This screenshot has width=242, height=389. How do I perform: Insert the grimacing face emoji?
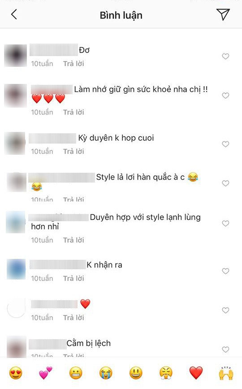[x=76, y=373]
